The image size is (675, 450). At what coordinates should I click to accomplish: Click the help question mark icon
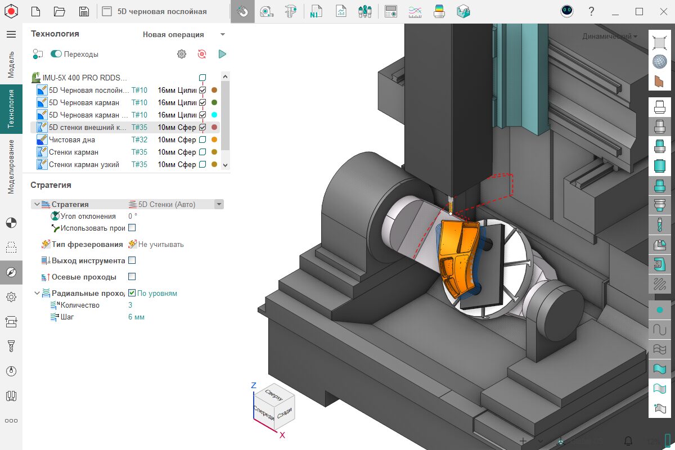[591, 11]
